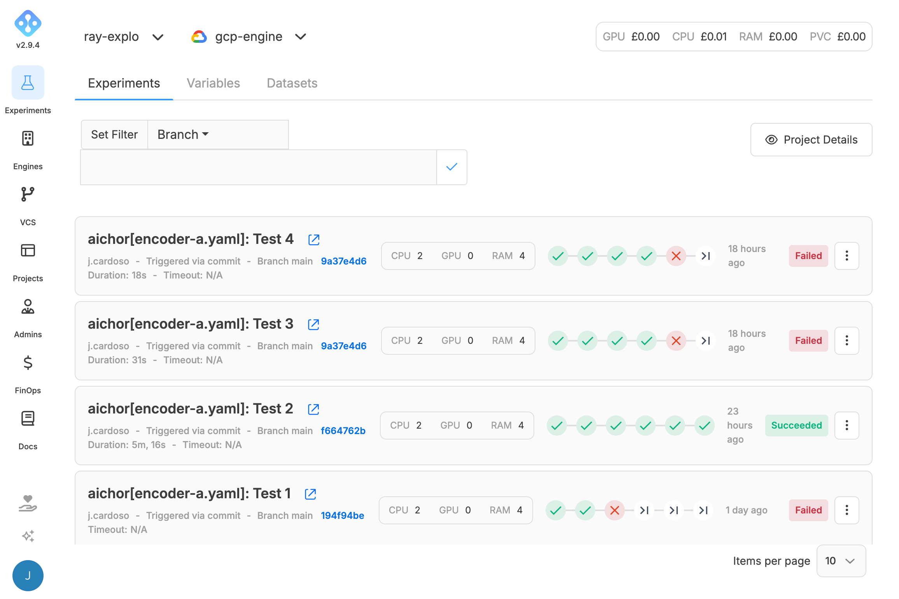Open the Docs book icon
Viewport: 899px width, 599px height.
pos(28,419)
